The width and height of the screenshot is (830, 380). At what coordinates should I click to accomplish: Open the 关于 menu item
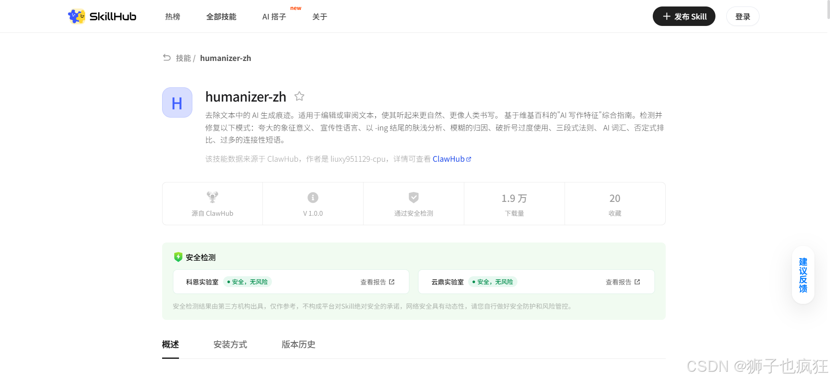coord(319,17)
